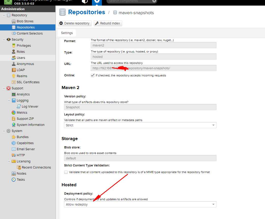The width and height of the screenshot is (265, 219).
Task: Click the SSL Certificates icon
Action: 14,82
